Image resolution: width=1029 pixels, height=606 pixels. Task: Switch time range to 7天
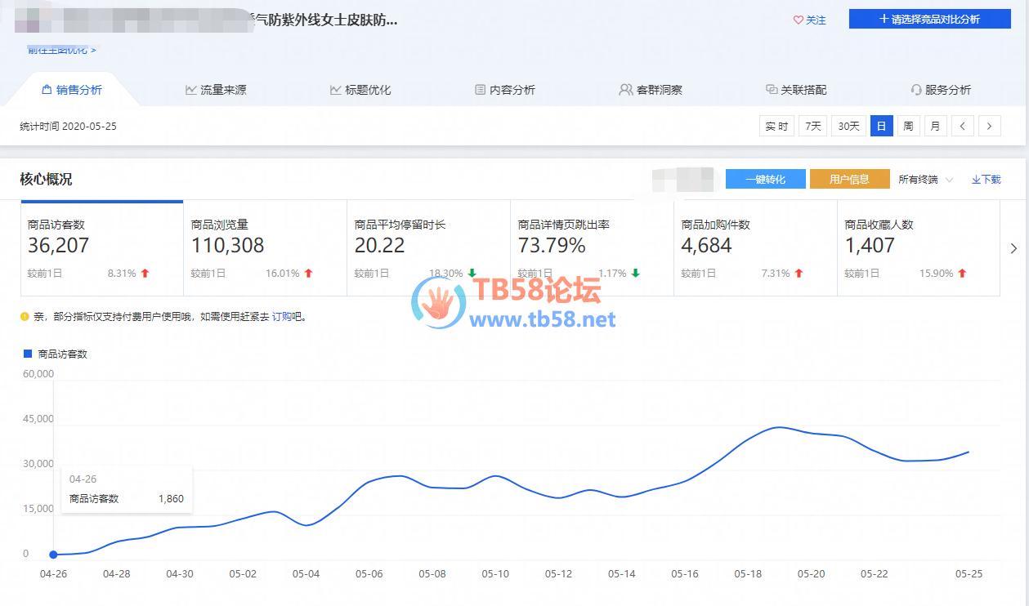[x=812, y=126]
